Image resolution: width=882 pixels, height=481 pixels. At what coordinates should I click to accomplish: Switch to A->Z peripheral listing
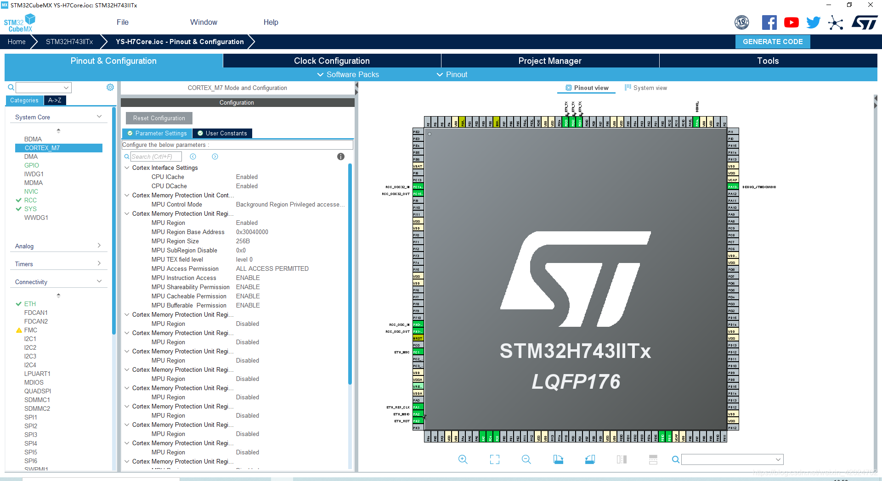[55, 101]
